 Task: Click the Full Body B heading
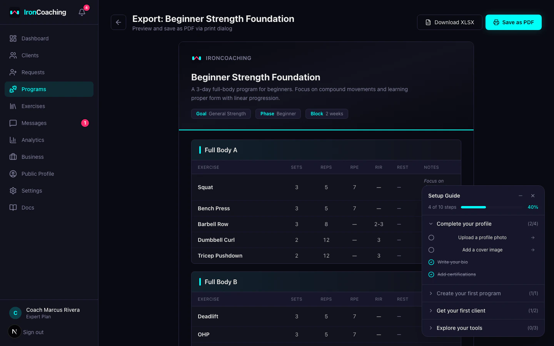(x=221, y=282)
